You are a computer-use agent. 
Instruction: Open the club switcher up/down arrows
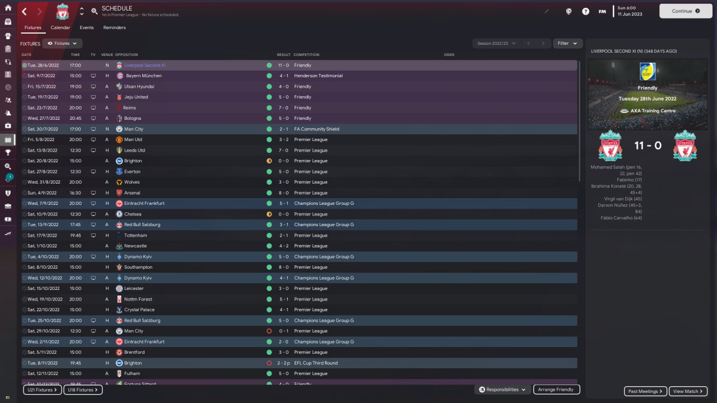click(x=82, y=11)
